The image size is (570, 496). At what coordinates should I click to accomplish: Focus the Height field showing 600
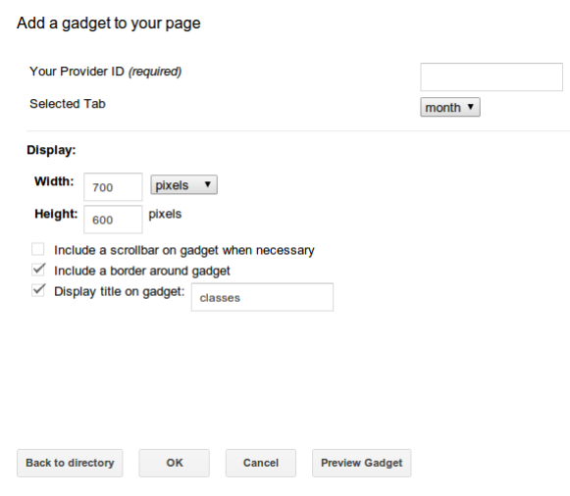113,220
